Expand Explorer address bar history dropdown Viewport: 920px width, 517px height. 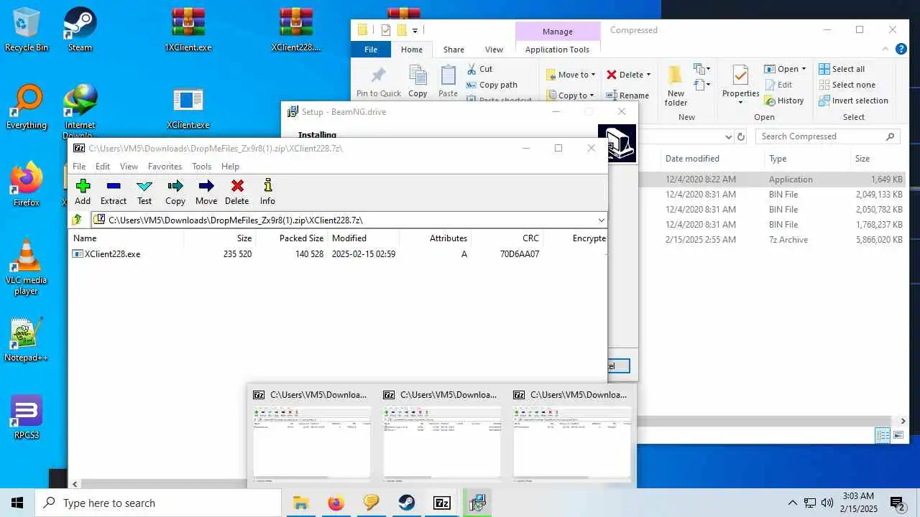(x=729, y=136)
